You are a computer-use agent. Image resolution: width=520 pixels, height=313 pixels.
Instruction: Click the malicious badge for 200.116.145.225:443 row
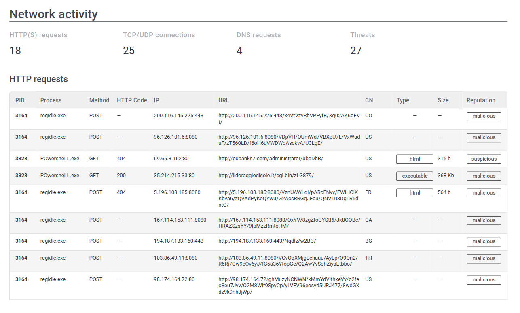tap(484, 116)
